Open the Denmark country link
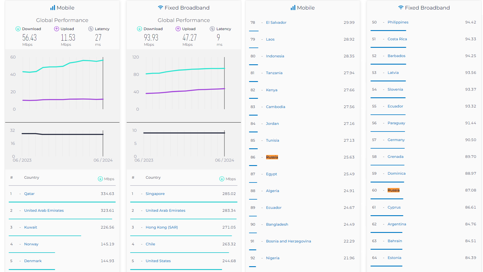This screenshot has height=272, width=483. tap(33, 261)
